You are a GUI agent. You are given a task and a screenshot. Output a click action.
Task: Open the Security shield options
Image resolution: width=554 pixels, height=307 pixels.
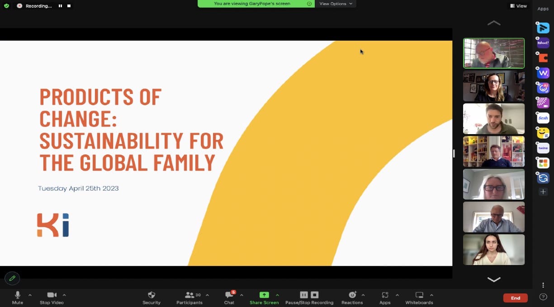point(152,298)
